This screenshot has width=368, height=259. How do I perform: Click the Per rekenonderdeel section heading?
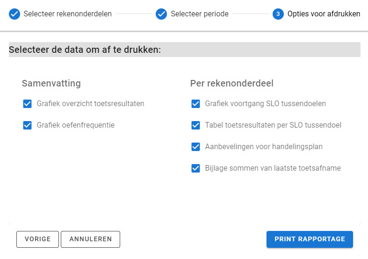pos(231,83)
